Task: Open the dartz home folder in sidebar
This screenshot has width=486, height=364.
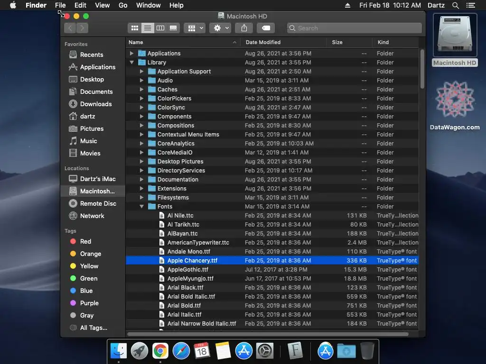Action: (x=82, y=117)
